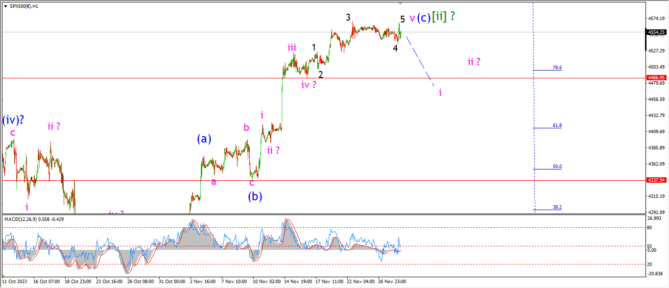Click the 38.2 Fibonacci retracement label
669x288 pixels.
pos(557,207)
